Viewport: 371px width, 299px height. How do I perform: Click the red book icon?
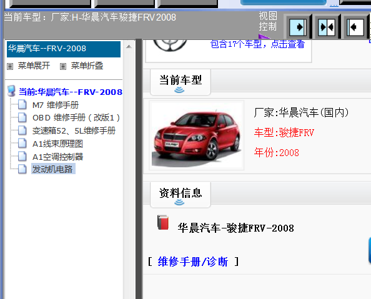pyautogui.click(x=163, y=222)
